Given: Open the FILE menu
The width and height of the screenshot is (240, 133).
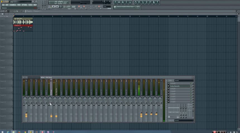Looking at the screenshot, I should [3, 5].
